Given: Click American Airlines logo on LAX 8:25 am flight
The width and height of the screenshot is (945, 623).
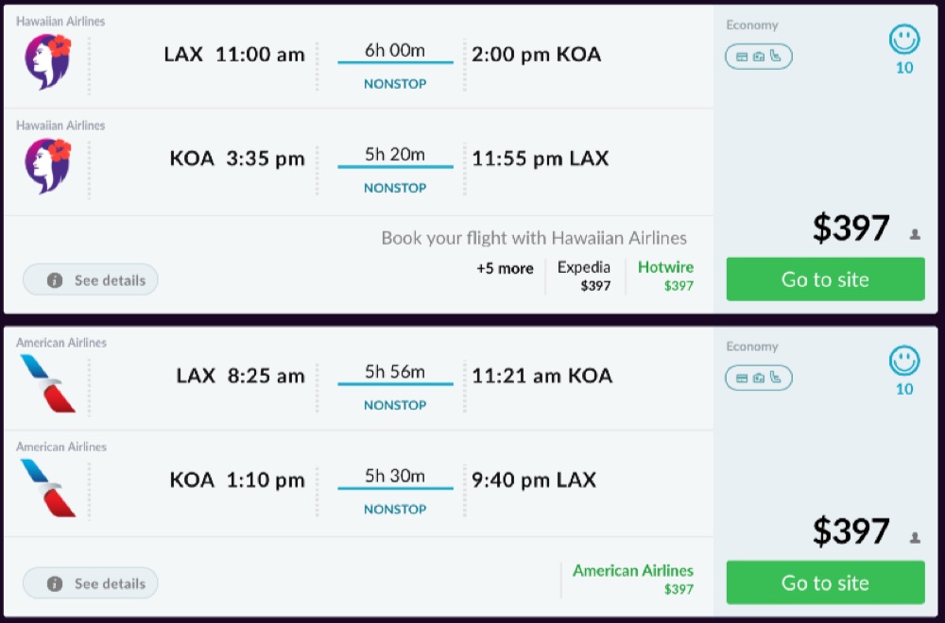Looking at the screenshot, I should pos(48,383).
